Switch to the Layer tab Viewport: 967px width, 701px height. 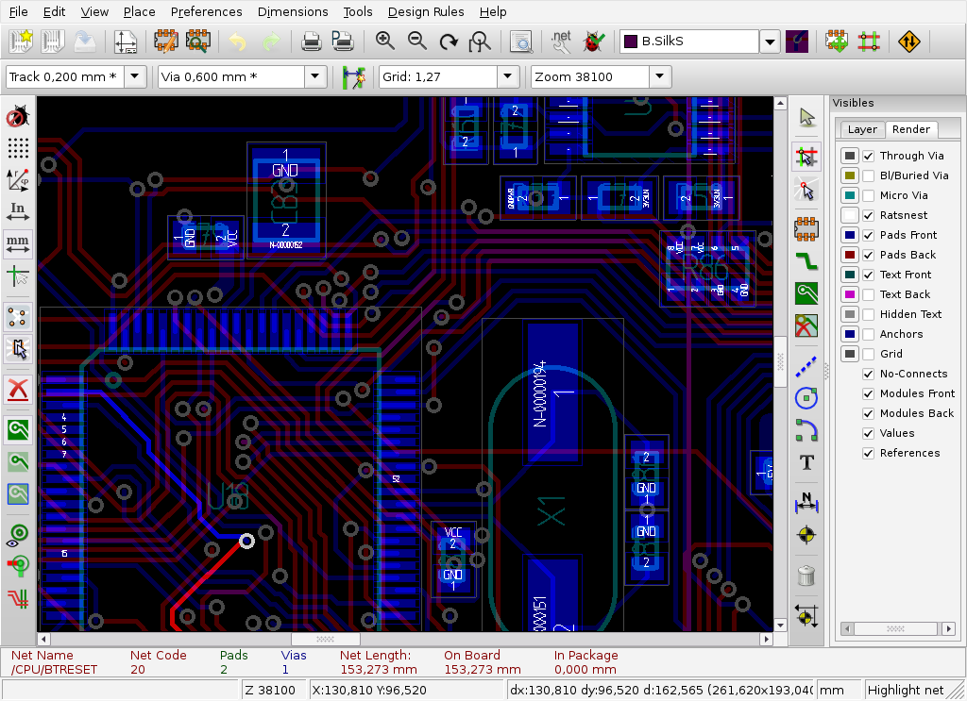click(861, 129)
